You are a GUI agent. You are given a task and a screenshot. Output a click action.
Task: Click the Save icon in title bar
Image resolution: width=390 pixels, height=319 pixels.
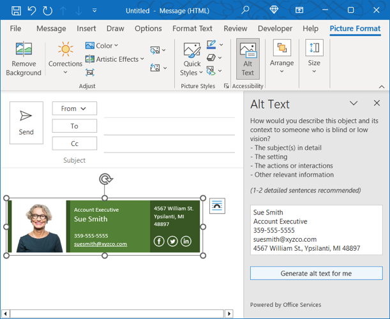(x=16, y=11)
